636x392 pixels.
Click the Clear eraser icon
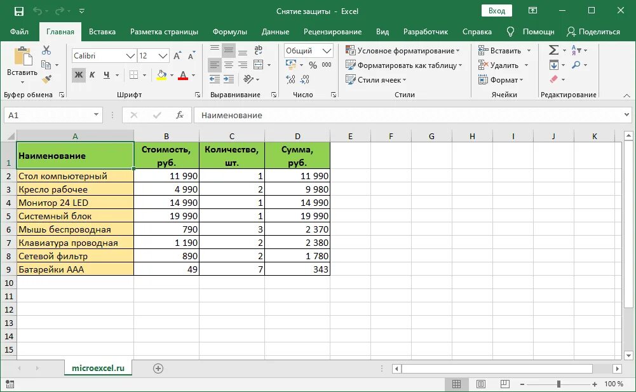pos(553,79)
